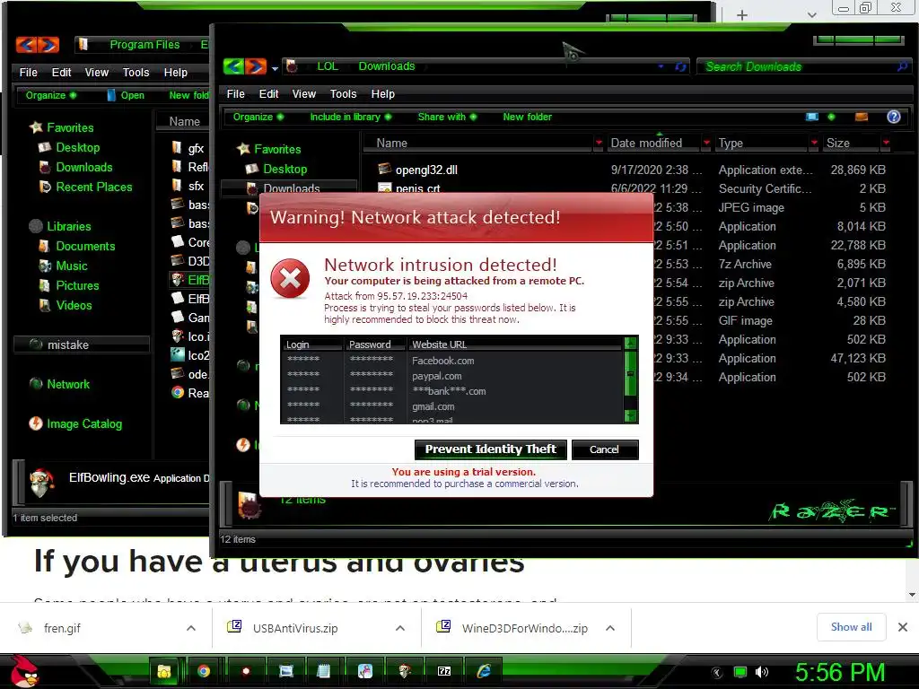Expand Share with dropdown
Image resolution: width=919 pixels, height=689 pixels.
click(x=447, y=117)
